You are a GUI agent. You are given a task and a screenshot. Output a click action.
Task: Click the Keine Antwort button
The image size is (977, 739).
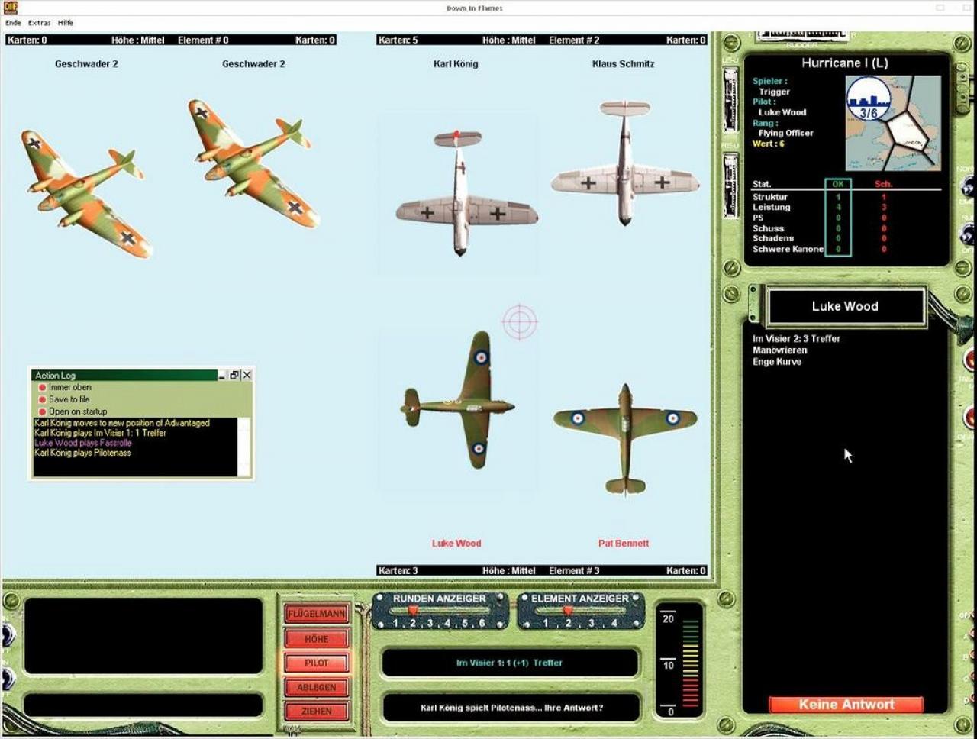coord(846,705)
